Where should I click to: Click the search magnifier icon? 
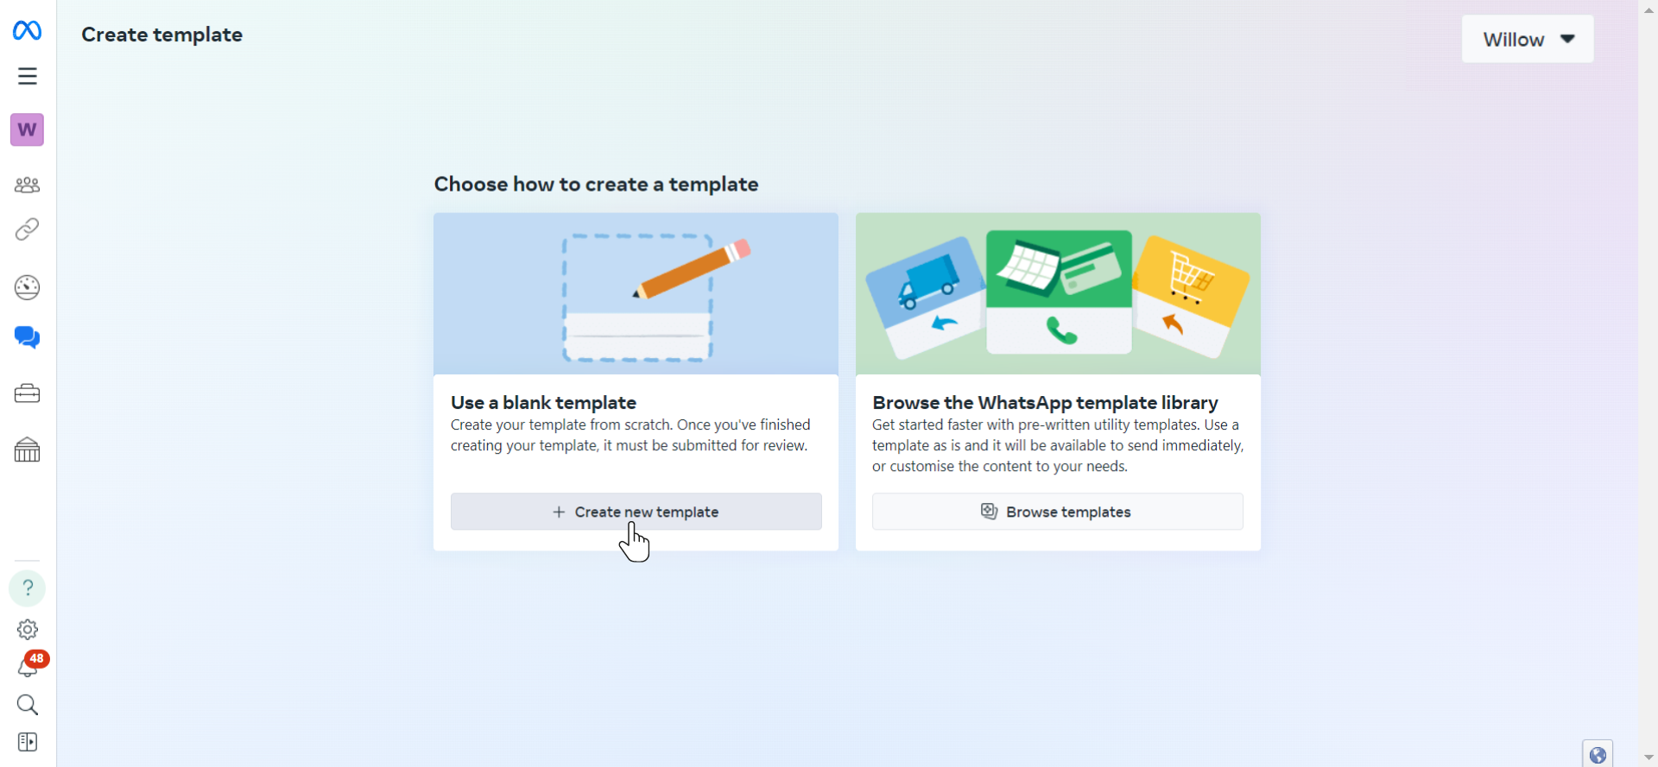tap(28, 705)
